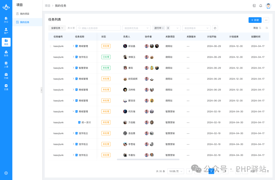Click 李雪瑶 avatar
The image size is (275, 180).
pyautogui.click(x=125, y=144)
